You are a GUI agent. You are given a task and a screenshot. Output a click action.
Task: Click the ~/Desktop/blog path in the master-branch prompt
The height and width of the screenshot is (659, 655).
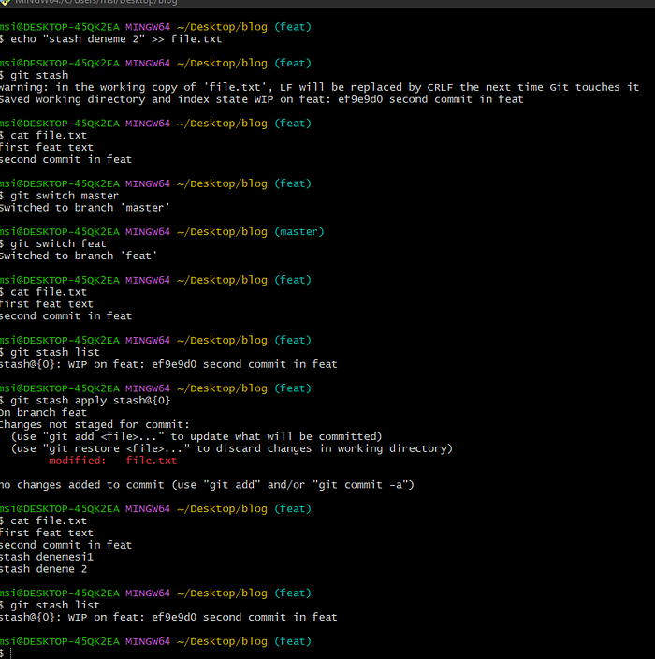tap(222, 232)
